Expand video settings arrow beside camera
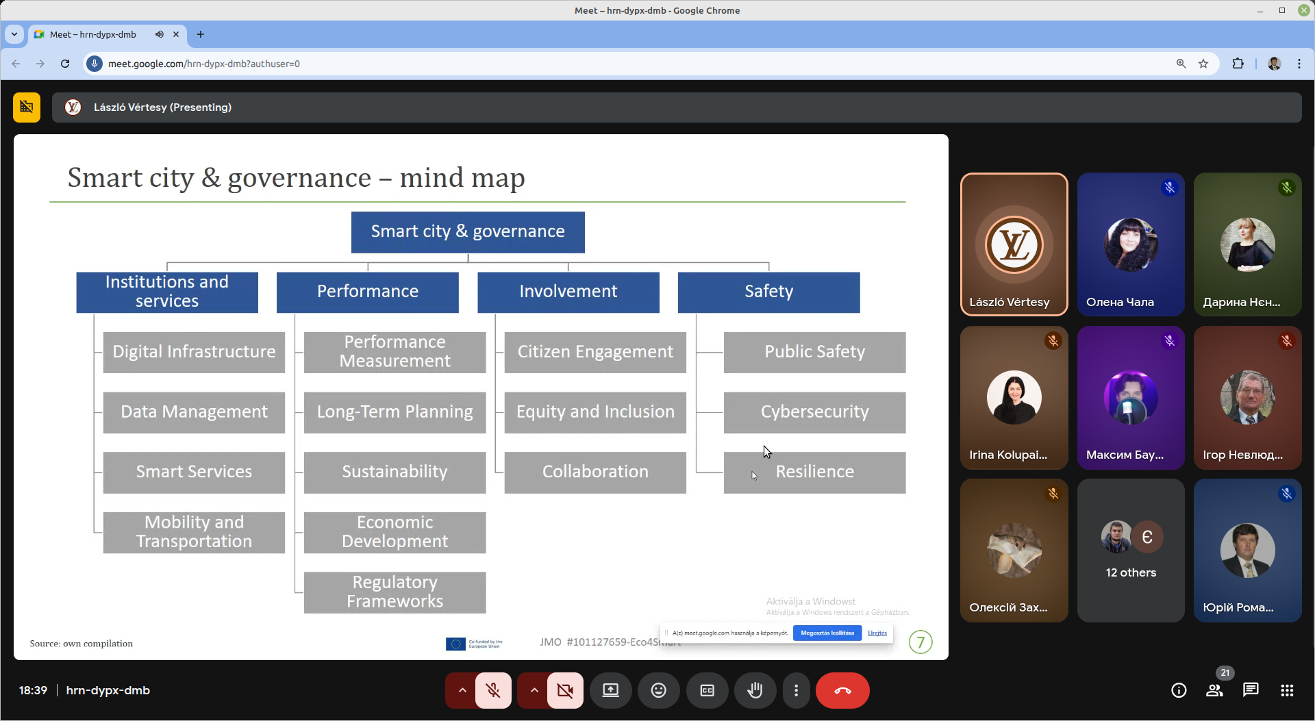 point(534,690)
